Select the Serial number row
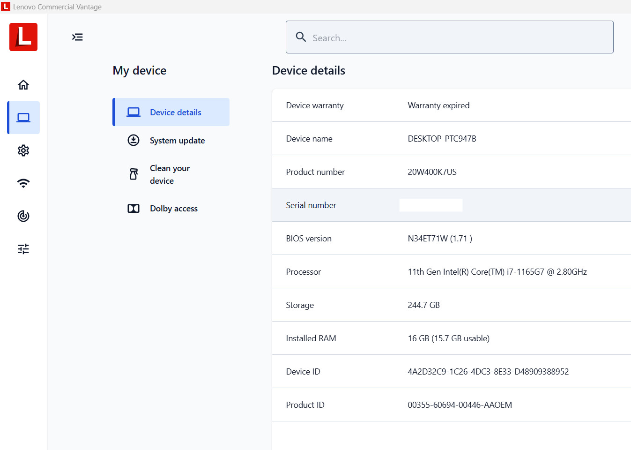Screen dimensions: 631x450 point(452,205)
